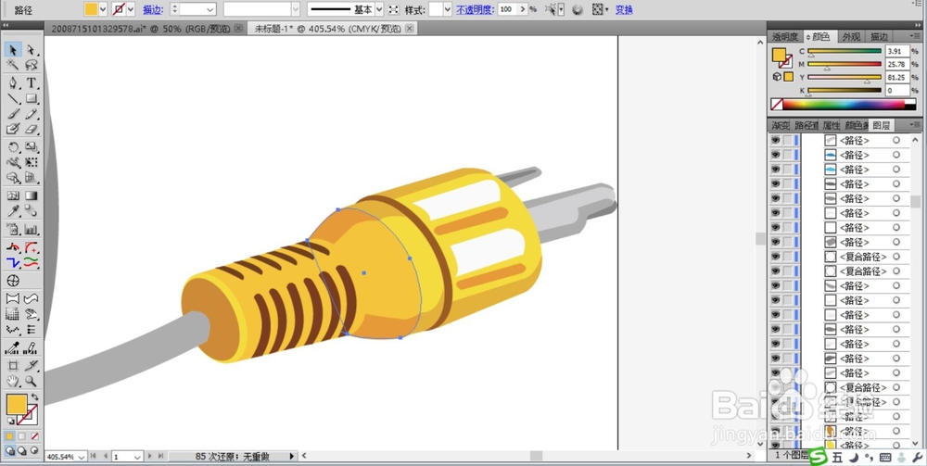This screenshot has height=466, width=927.
Task: Select the Scale tool
Action: 32,147
